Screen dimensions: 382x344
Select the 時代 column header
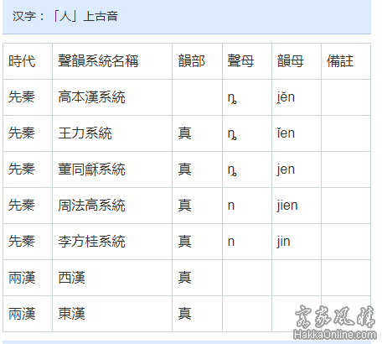click(22, 61)
